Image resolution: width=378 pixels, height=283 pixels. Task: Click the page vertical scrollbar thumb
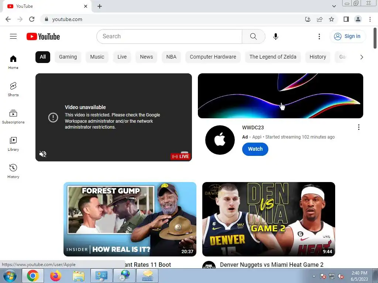[375, 38]
